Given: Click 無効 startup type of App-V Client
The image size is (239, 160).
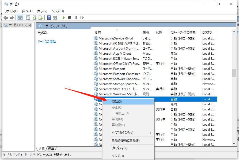Looking at the screenshot, I should 174,53.
